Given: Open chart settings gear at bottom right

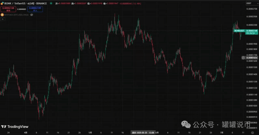Looking at the screenshot, I should pyautogui.click(x=252, y=133).
